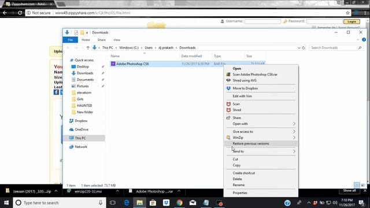
Task: Open File Explorer taskbar icon
Action: click(x=140, y=203)
